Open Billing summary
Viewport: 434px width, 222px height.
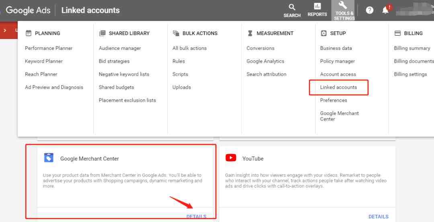[x=412, y=48]
